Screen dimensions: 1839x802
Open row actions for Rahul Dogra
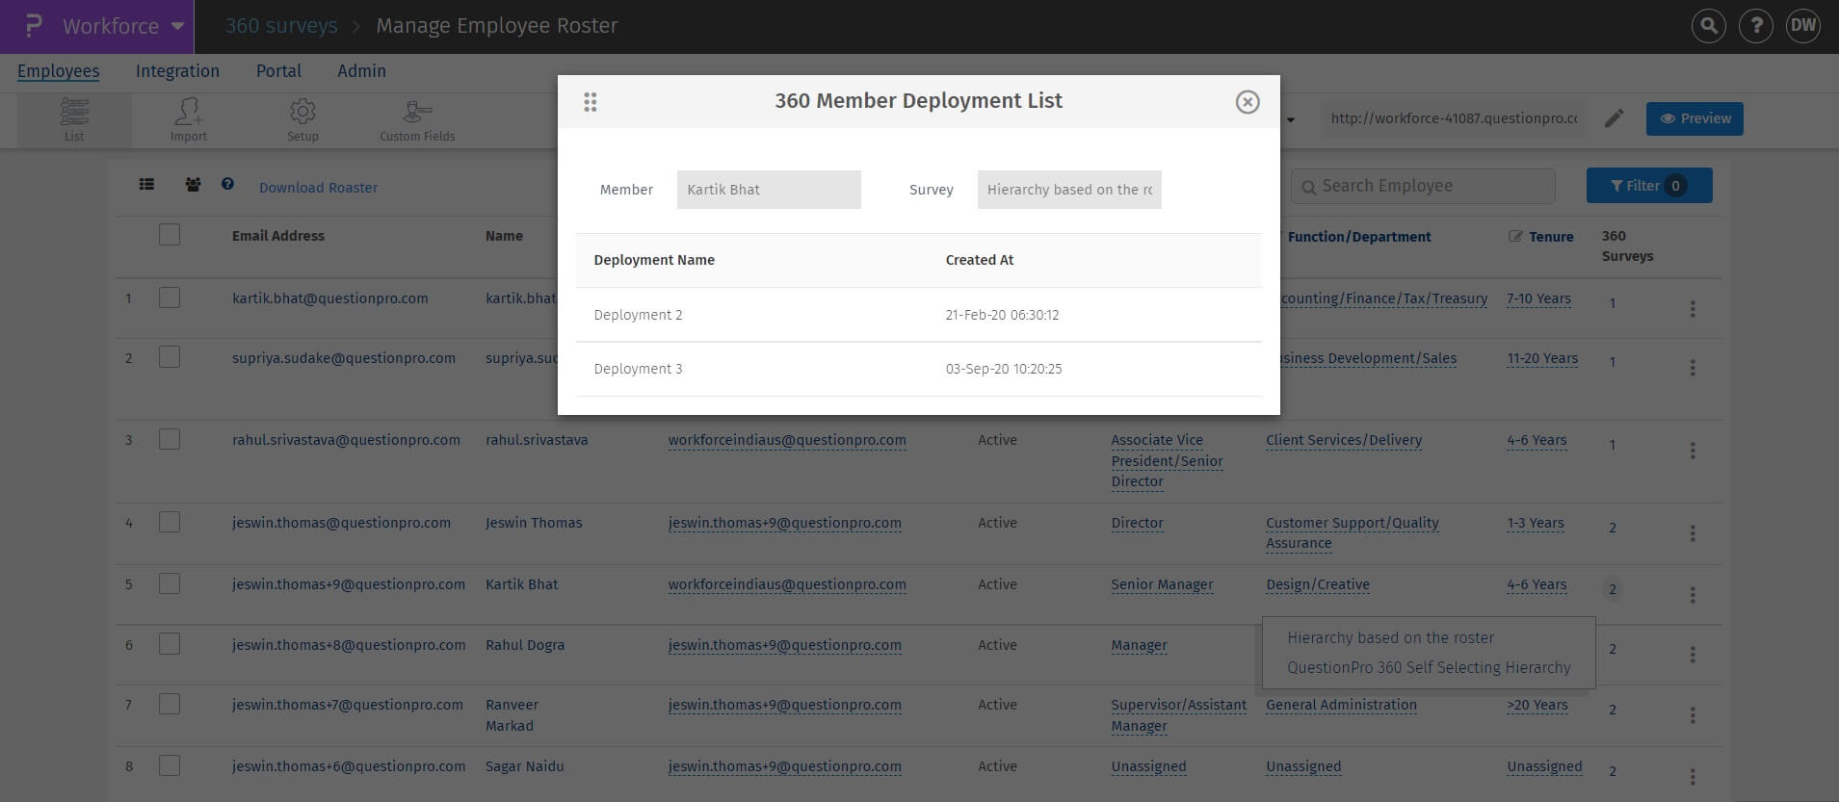point(1693,655)
